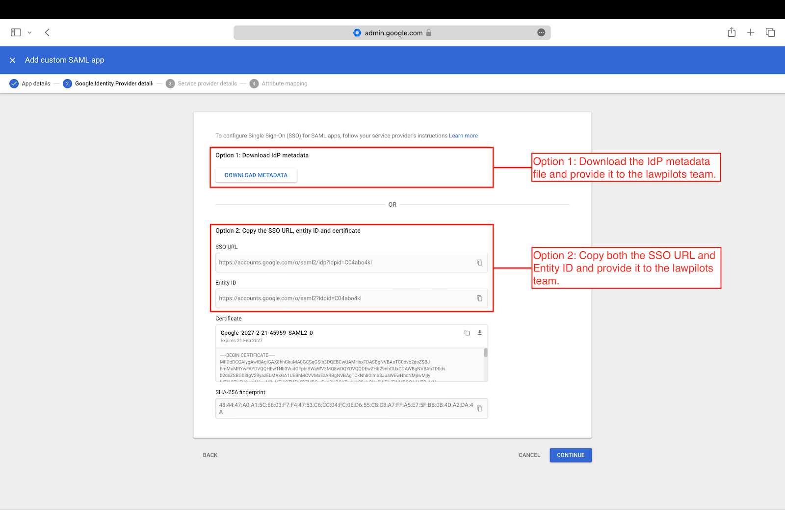Screen dimensions: 785x510
Task: Click the BEGIN CERTIFICATE text block
Action: tap(349, 365)
